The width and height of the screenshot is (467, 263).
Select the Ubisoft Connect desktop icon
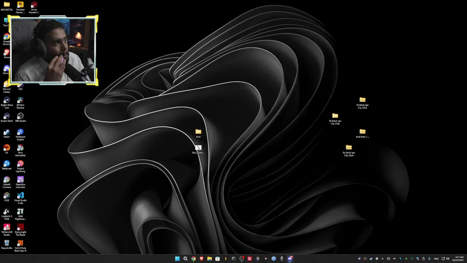7,183
